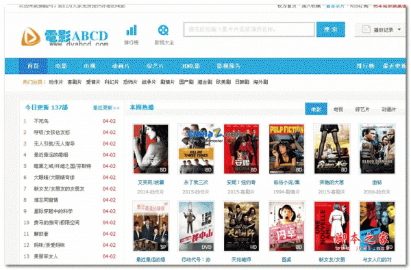The width and height of the screenshot is (411, 270).
Task: Open the 综艺片 navigation menu
Action: (x=155, y=66)
